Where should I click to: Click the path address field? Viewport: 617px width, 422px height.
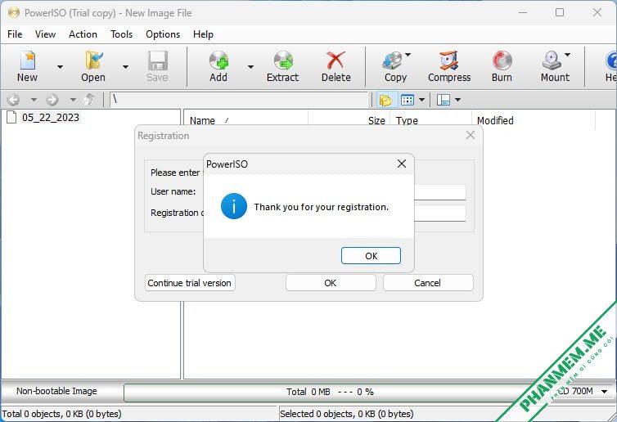[x=238, y=100]
